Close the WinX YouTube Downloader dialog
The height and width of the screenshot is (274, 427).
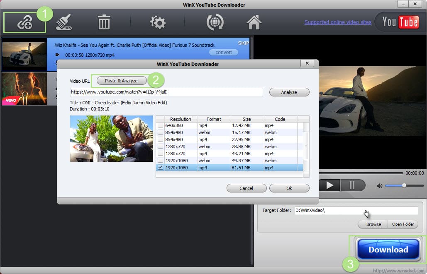click(307, 63)
